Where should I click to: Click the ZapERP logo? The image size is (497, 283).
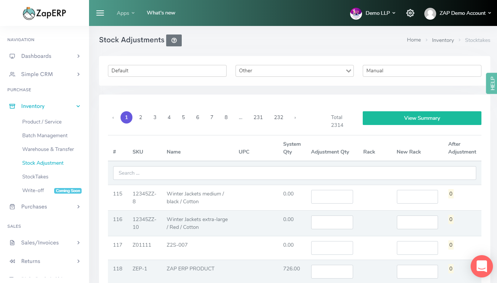(x=44, y=13)
